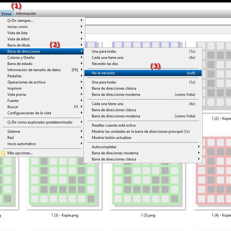Choose first Cada una tiene una (4x)
This screenshot has width=231, height=231.
point(143,58)
